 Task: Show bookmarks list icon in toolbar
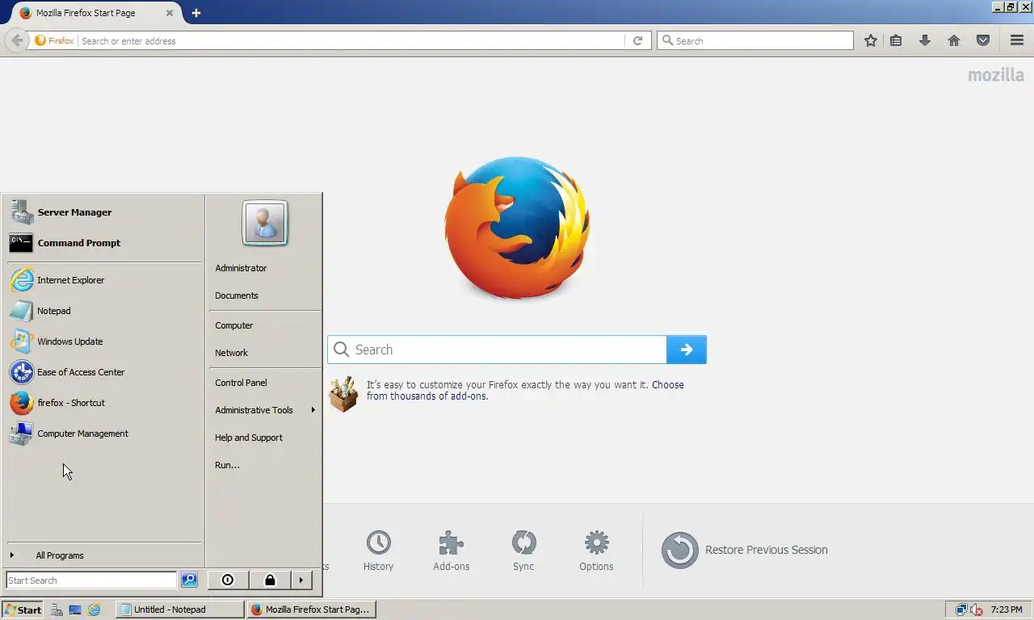(x=896, y=40)
